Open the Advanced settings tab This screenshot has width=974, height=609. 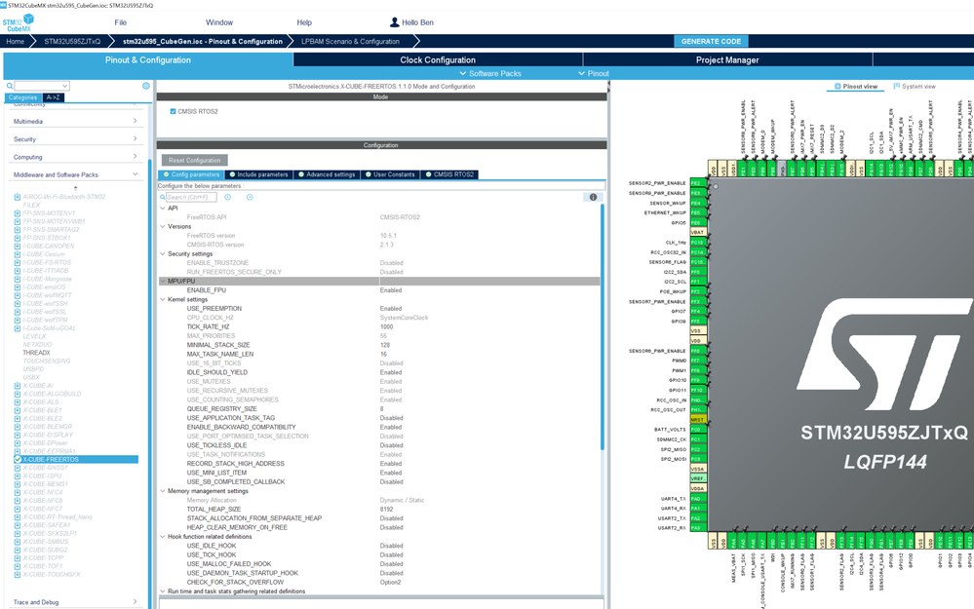pyautogui.click(x=327, y=174)
